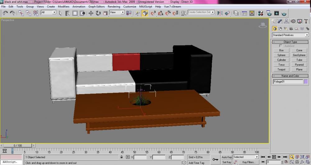The height and width of the screenshot is (165, 311).
Task: Click the Foliage01 object color swatch
Action: tap(306, 82)
